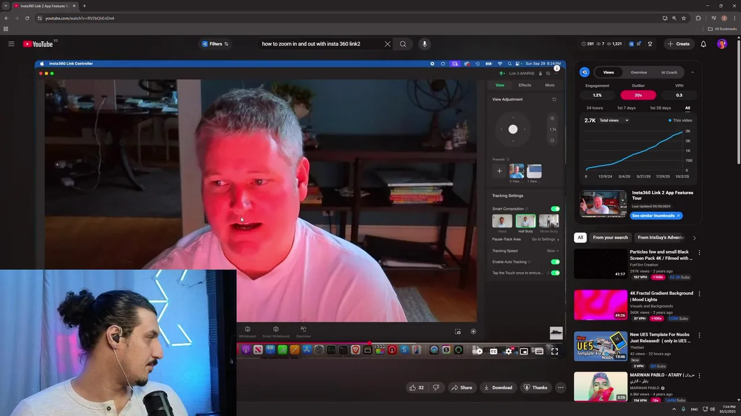Enter full screen video mode
The image size is (741, 416).
pos(555,351)
